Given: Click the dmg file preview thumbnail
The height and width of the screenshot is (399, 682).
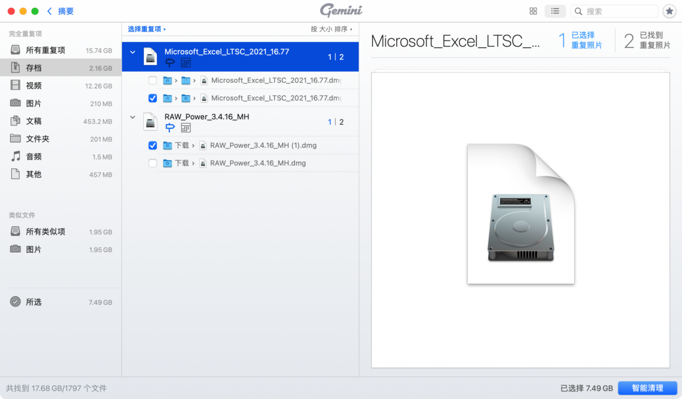Looking at the screenshot, I should (x=521, y=214).
